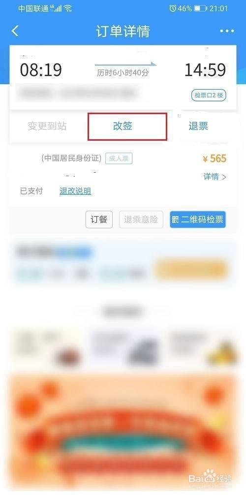The height and width of the screenshot is (495, 246).
Task: Tap the blurred yellow button in the ad card
Action: point(191,270)
